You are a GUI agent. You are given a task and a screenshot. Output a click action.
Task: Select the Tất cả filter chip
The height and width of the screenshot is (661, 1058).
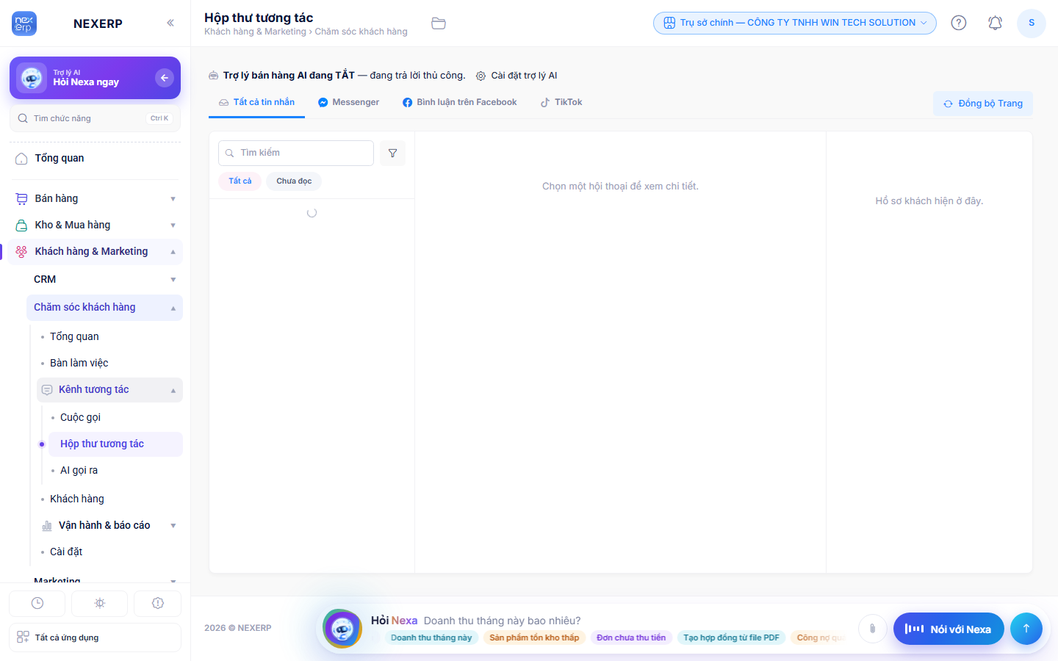(x=240, y=181)
